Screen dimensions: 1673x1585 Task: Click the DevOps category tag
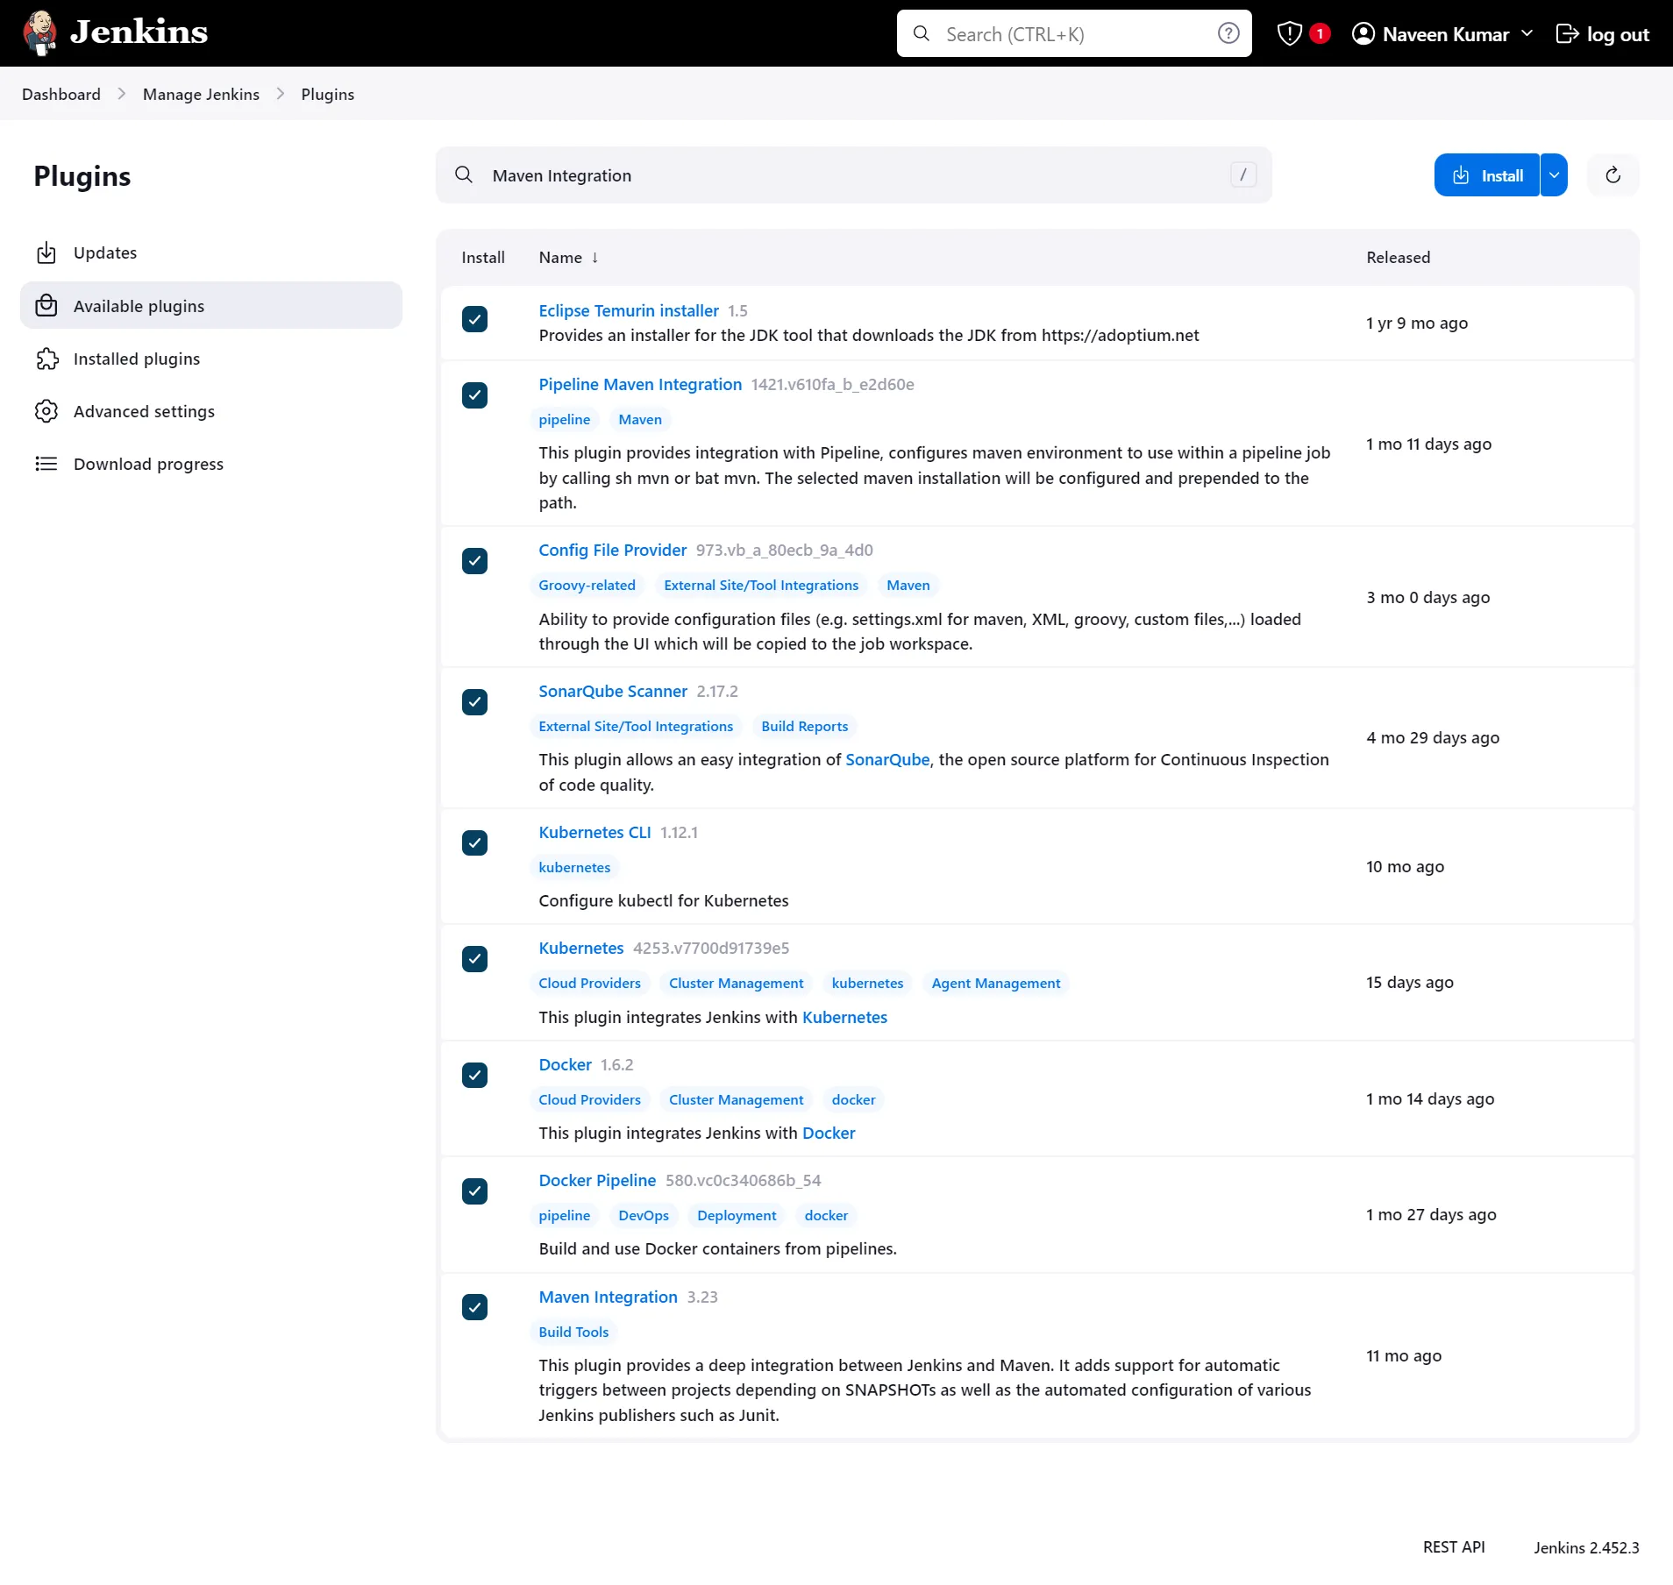coord(644,1215)
